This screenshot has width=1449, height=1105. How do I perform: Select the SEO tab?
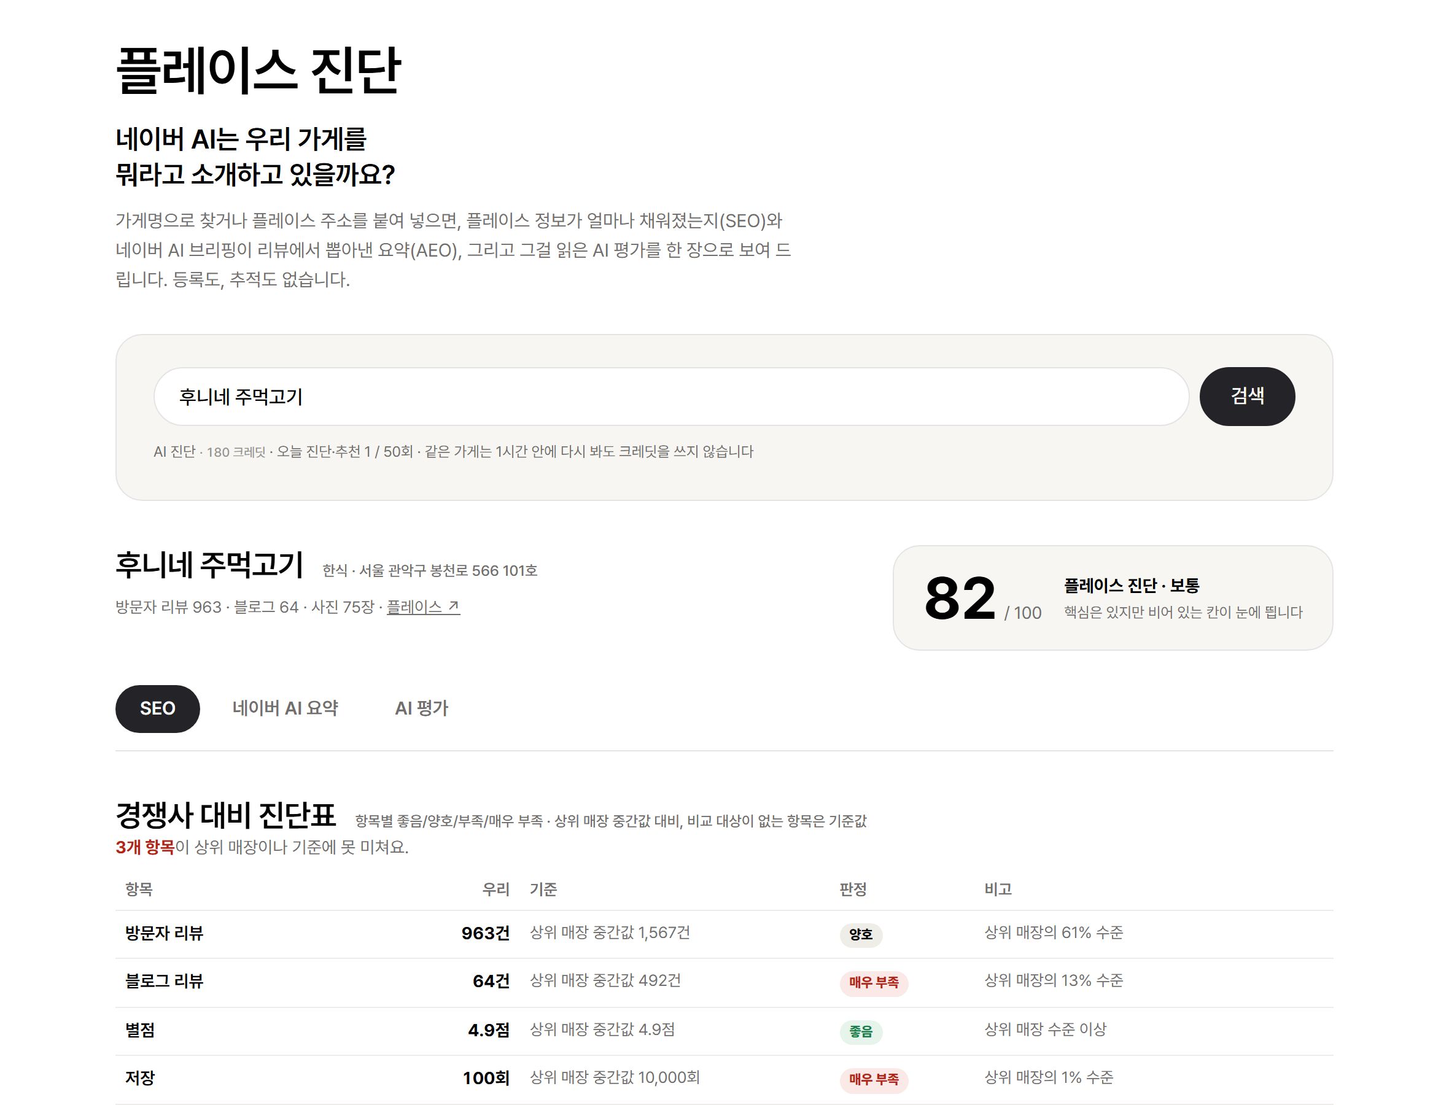tap(157, 708)
